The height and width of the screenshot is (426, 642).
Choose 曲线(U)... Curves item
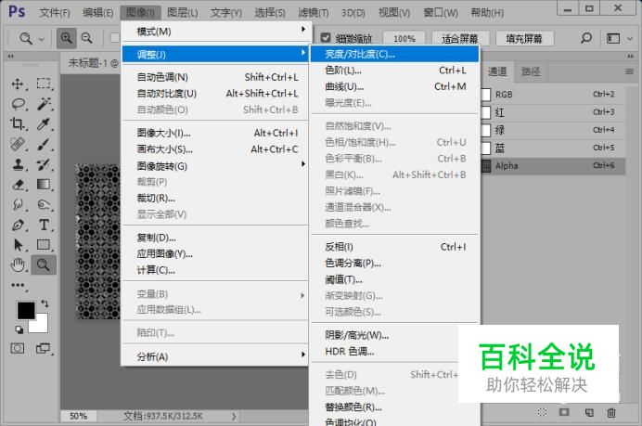[394, 86]
